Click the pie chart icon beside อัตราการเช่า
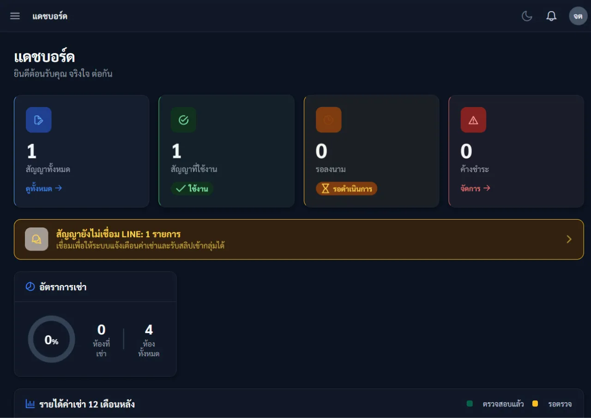This screenshot has width=591, height=418. pyautogui.click(x=30, y=287)
